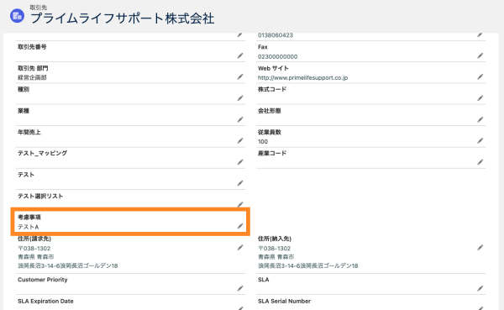Click the Customer Priority label
Viewport: 504px width, 310px height.
pyautogui.click(x=43, y=280)
